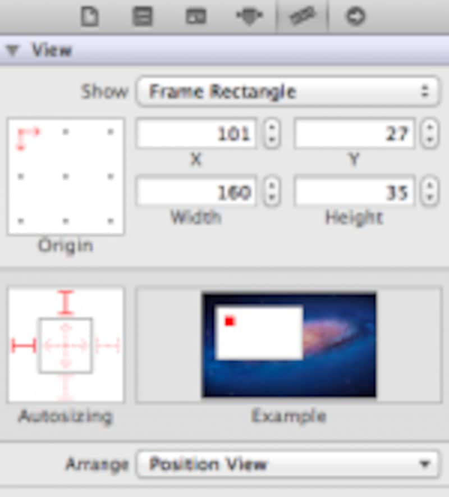Collapse the View section disclosure triangle

coord(12,51)
